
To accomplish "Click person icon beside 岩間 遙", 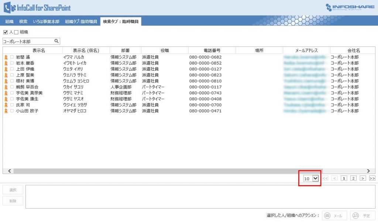I will (x=6, y=57).
